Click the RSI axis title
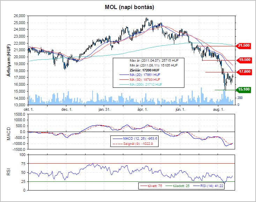This screenshot has width=256, height=202. [x=8, y=172]
